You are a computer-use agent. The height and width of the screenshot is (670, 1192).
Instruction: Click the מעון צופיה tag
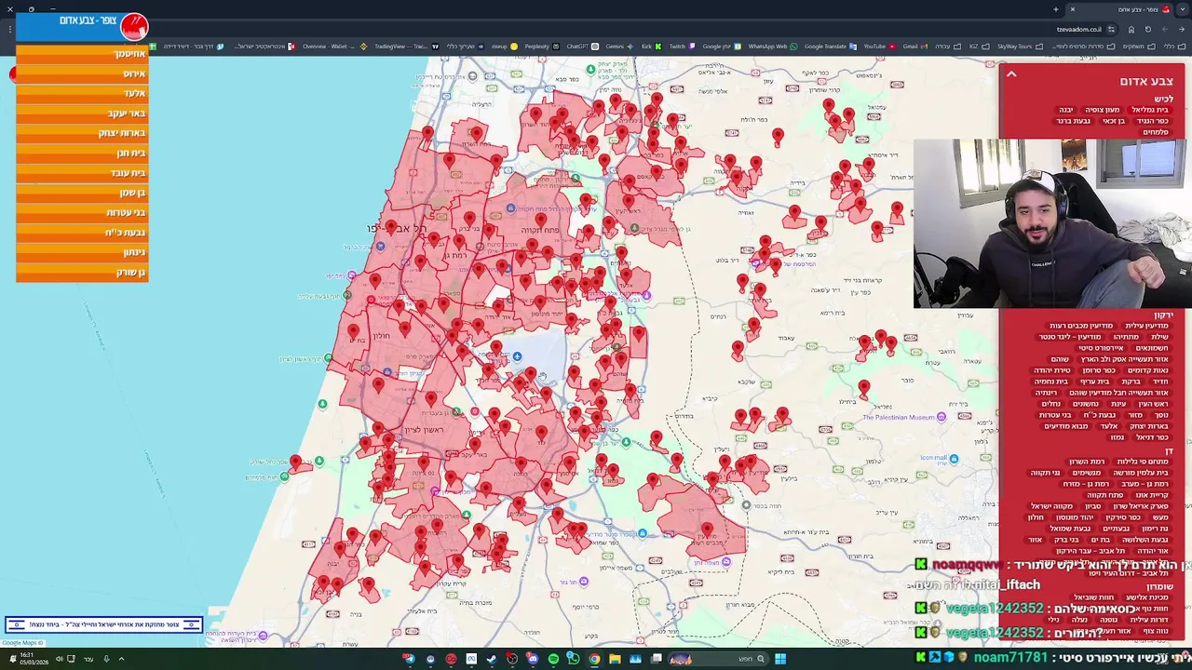coord(1103,110)
